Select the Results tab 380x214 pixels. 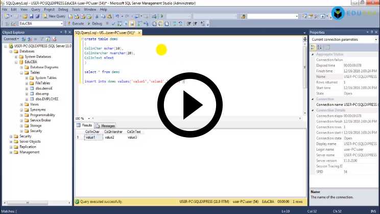84,125
